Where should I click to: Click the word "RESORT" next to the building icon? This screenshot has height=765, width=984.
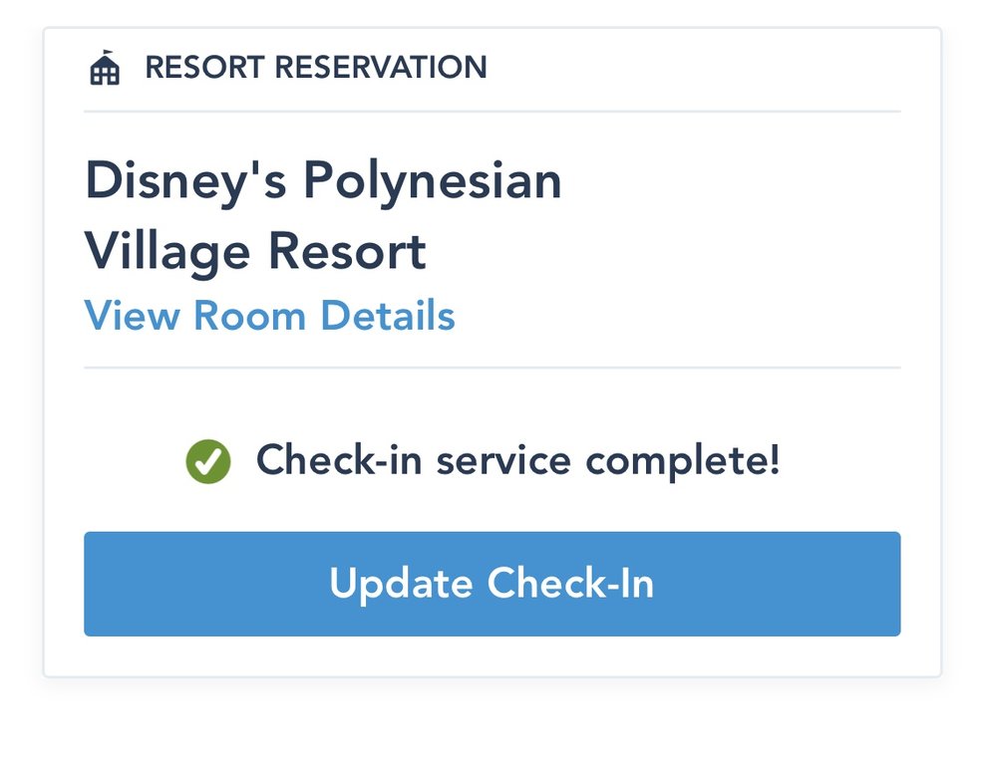click(205, 68)
